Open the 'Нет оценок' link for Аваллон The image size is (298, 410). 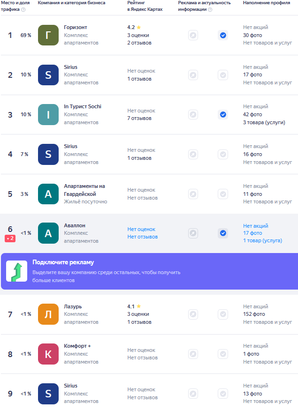tap(141, 229)
